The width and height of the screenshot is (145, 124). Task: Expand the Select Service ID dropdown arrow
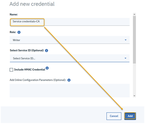coord(125,58)
